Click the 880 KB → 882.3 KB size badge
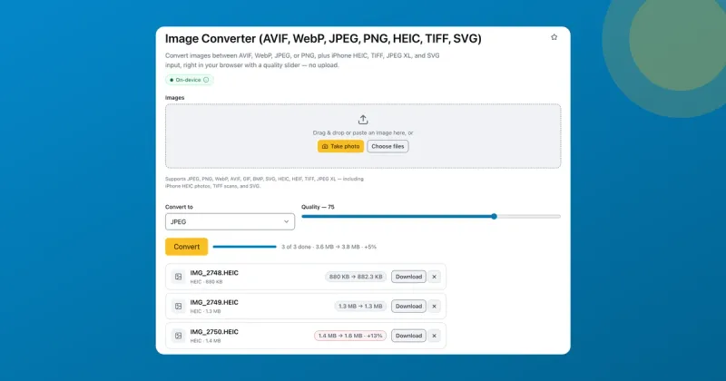 356,277
